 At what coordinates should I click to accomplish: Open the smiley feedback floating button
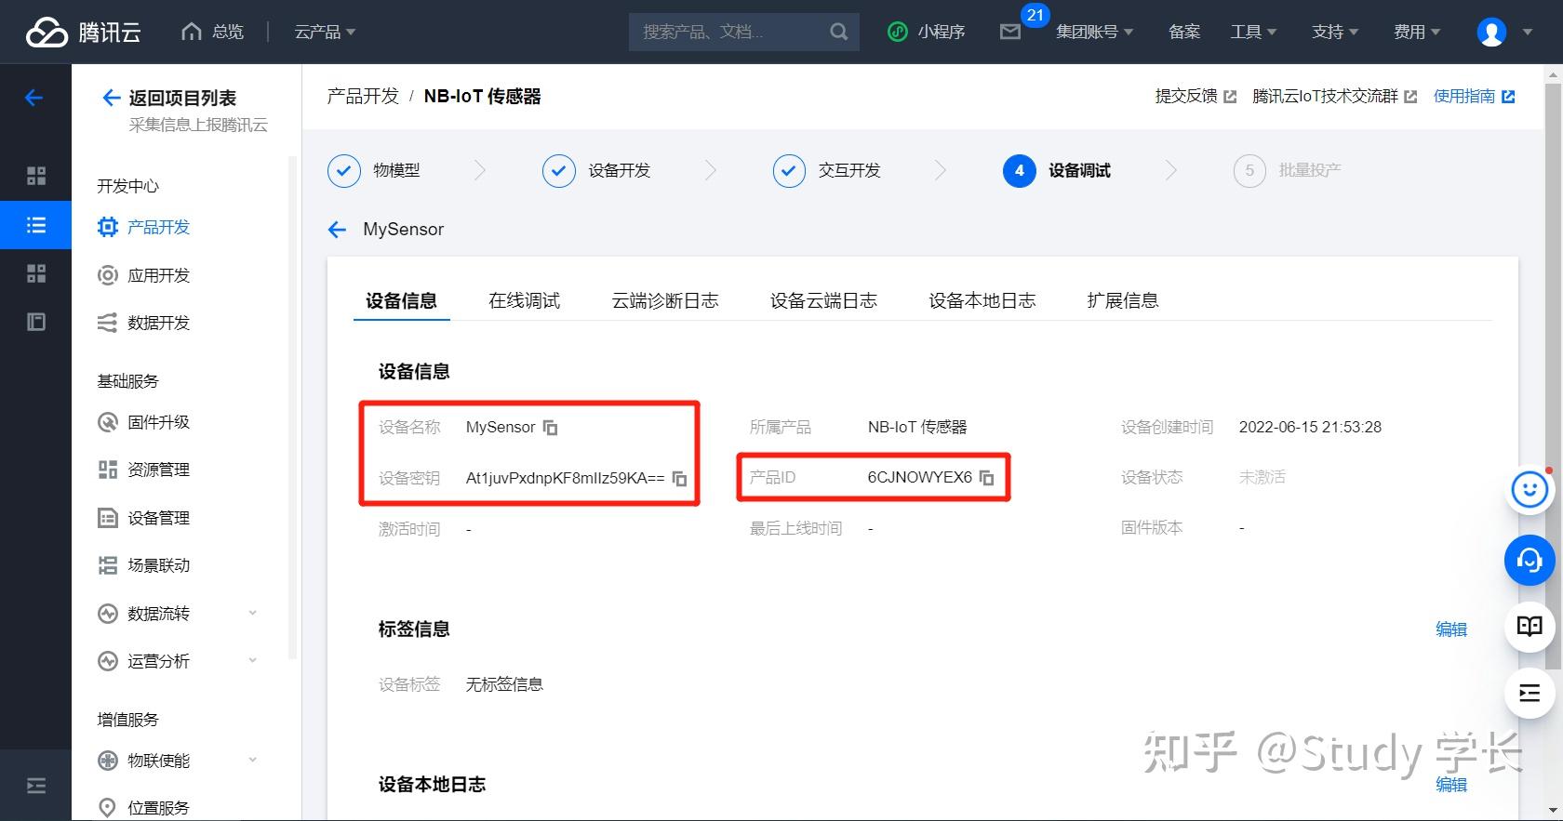tap(1530, 490)
